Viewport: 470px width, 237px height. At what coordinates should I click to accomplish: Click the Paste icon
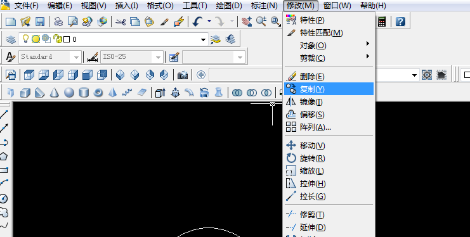(x=149, y=22)
